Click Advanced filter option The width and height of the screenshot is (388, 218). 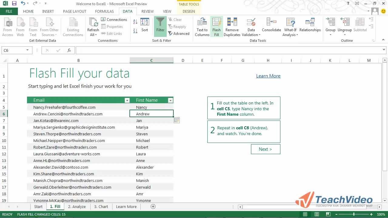click(179, 34)
